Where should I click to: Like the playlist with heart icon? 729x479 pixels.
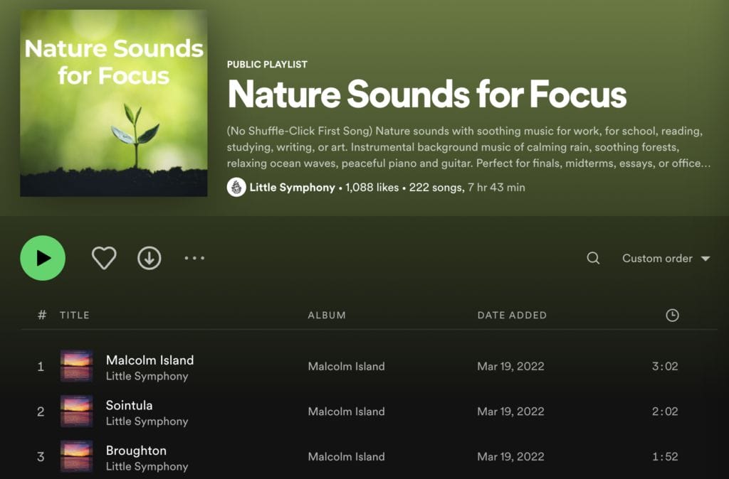pyautogui.click(x=104, y=258)
